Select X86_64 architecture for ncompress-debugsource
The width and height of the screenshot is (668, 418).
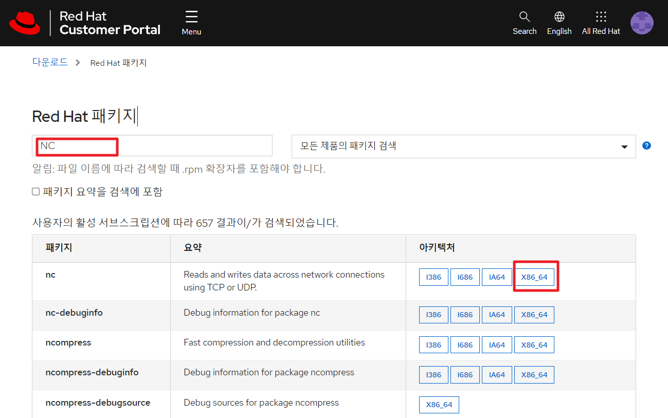point(439,405)
